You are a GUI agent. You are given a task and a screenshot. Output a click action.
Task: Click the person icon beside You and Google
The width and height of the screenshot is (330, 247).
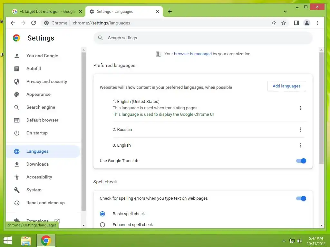click(17, 56)
